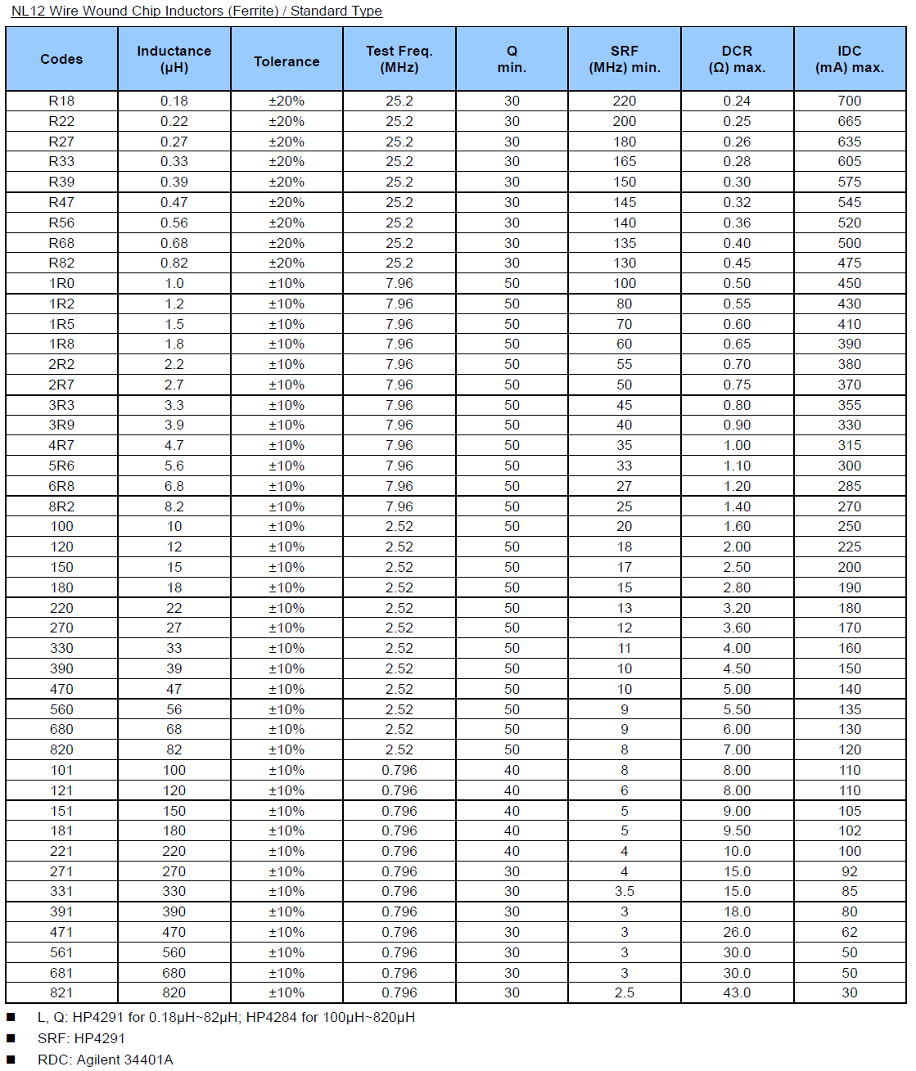The height and width of the screenshot is (1071, 916).
Task: Select code cell '1R2'
Action: pyautogui.click(x=61, y=304)
